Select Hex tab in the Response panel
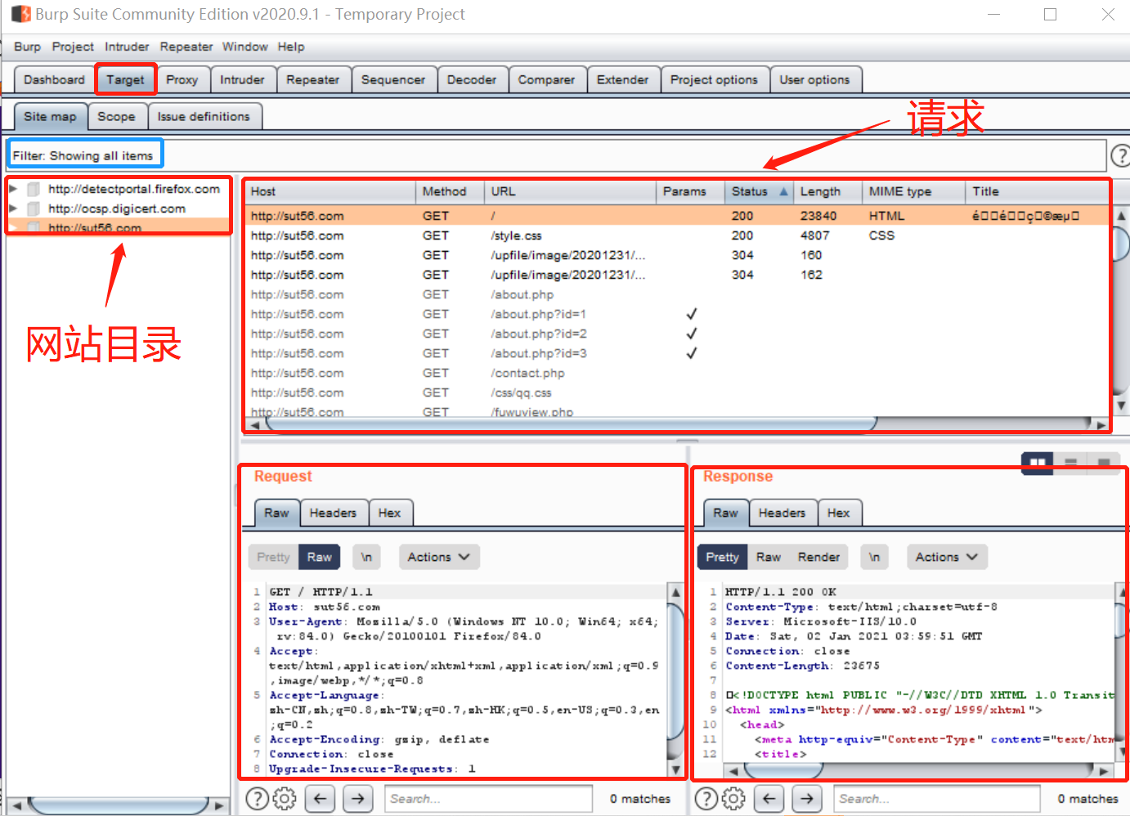Image resolution: width=1130 pixels, height=816 pixels. pyautogui.click(x=839, y=513)
